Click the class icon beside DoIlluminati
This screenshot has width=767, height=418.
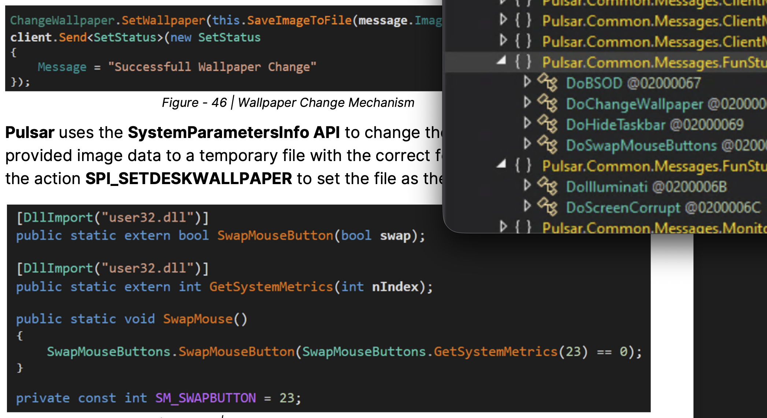(548, 186)
